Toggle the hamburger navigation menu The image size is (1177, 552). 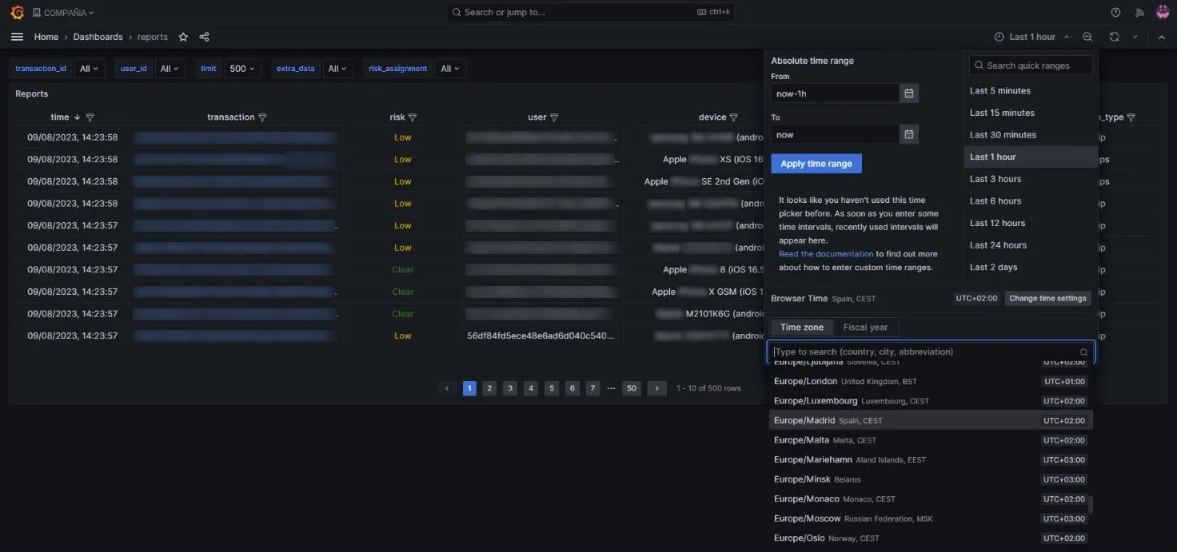click(17, 37)
